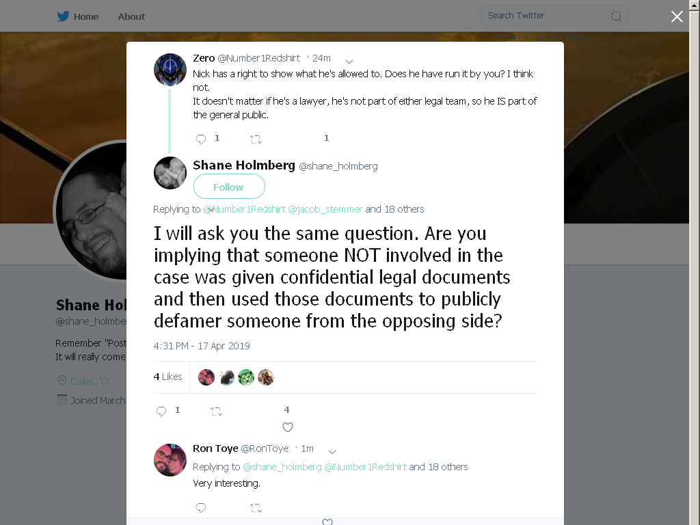Click the reply icon under Zero's tweet
Viewport: 700px width, 525px height.
pyautogui.click(x=201, y=139)
